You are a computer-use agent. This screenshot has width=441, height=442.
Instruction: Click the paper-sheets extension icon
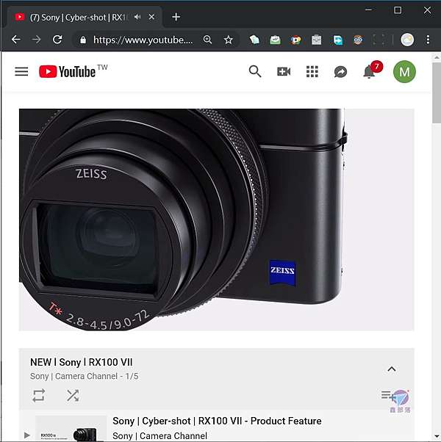coord(254,40)
